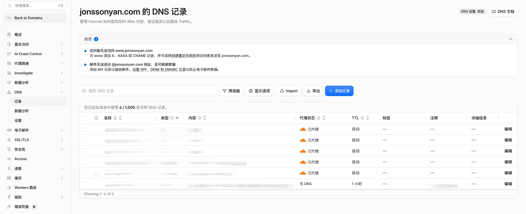Click the Workers 路由 sidebar icon
Screen dimensions: 526x214
pos(9,187)
